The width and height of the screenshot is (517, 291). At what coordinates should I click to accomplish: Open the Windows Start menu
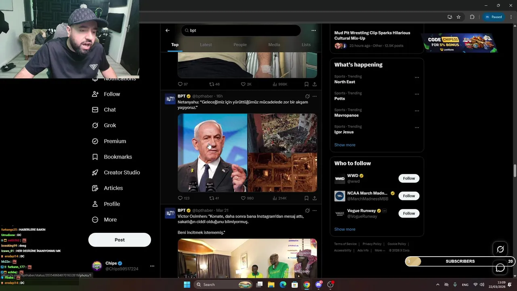pos(187,285)
